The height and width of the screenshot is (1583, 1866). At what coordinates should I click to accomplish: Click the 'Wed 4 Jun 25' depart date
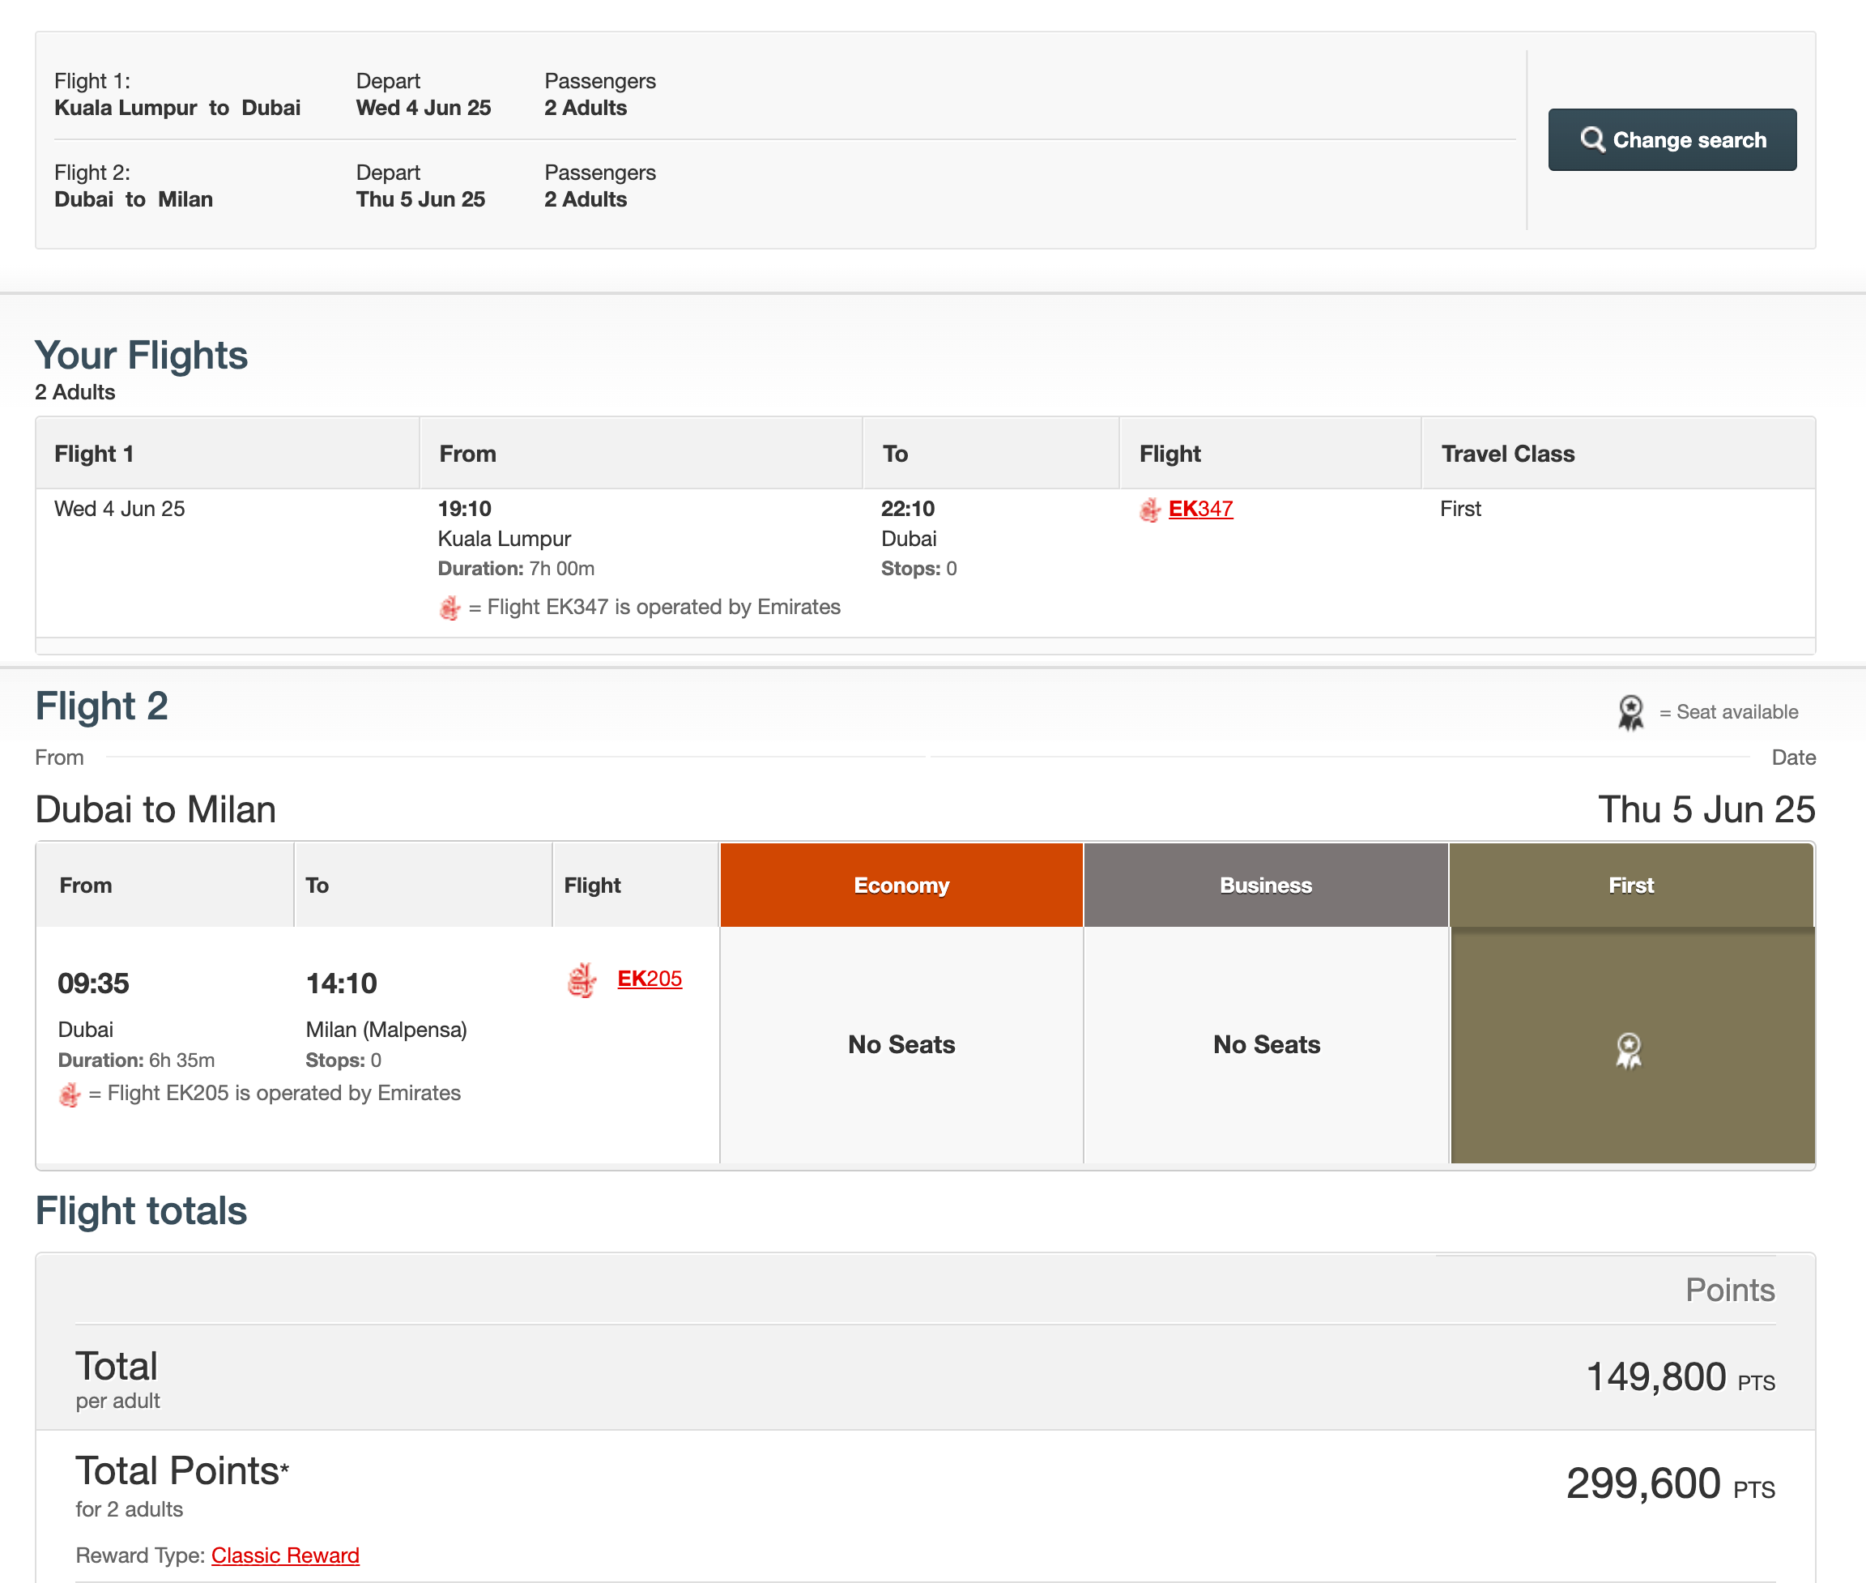click(x=424, y=108)
